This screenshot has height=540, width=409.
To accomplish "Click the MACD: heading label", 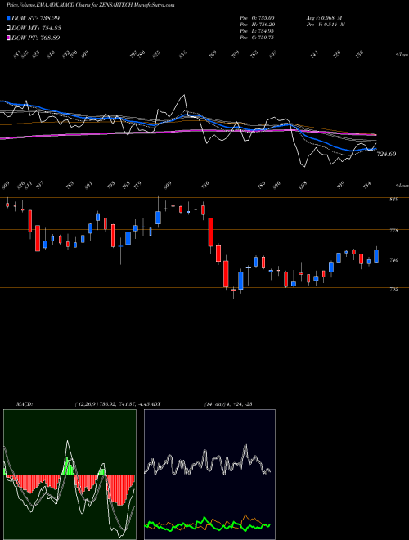I will 25,404.
